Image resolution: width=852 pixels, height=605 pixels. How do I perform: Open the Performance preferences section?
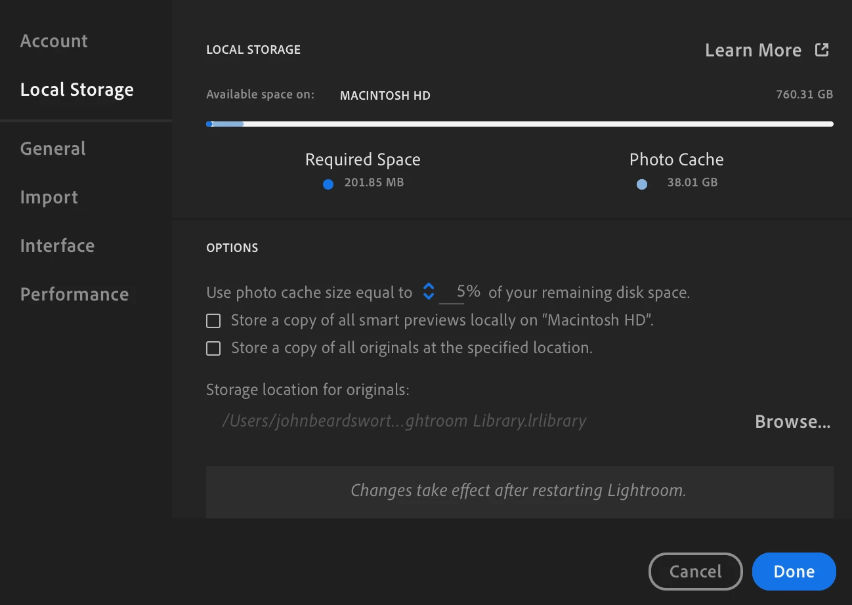tap(74, 294)
